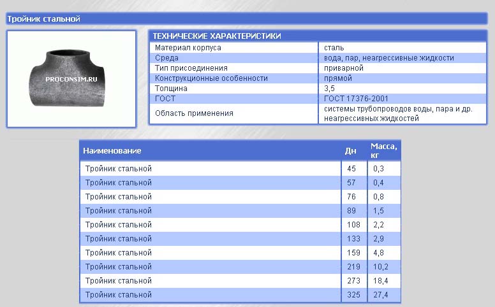Select the mass value '10,2'
The image size is (495, 307).
point(381,267)
